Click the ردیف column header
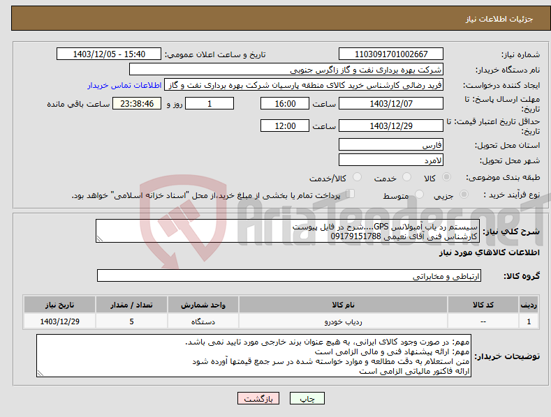The image size is (551, 417). click(x=529, y=305)
